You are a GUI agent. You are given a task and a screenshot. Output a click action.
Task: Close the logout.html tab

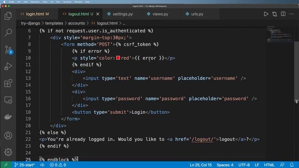[x=98, y=14]
